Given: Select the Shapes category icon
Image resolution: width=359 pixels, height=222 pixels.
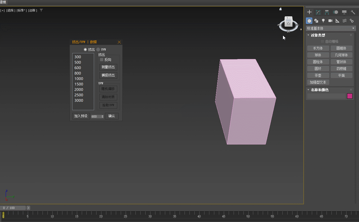Looking at the screenshot, I should coord(316,21).
